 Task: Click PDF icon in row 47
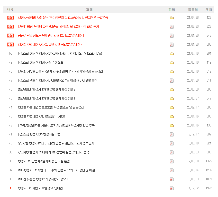(x=171, y=81)
